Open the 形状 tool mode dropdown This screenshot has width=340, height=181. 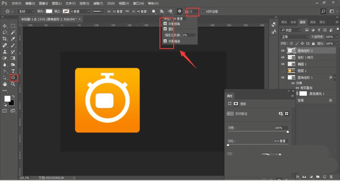26,11
